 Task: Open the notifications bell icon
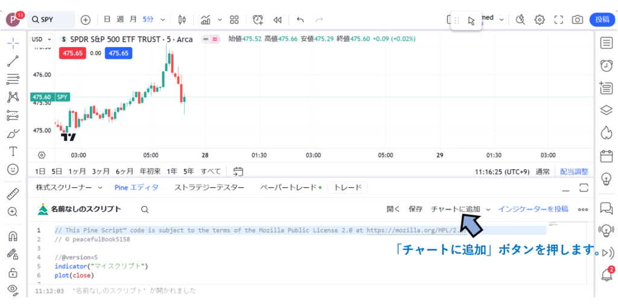tap(607, 274)
